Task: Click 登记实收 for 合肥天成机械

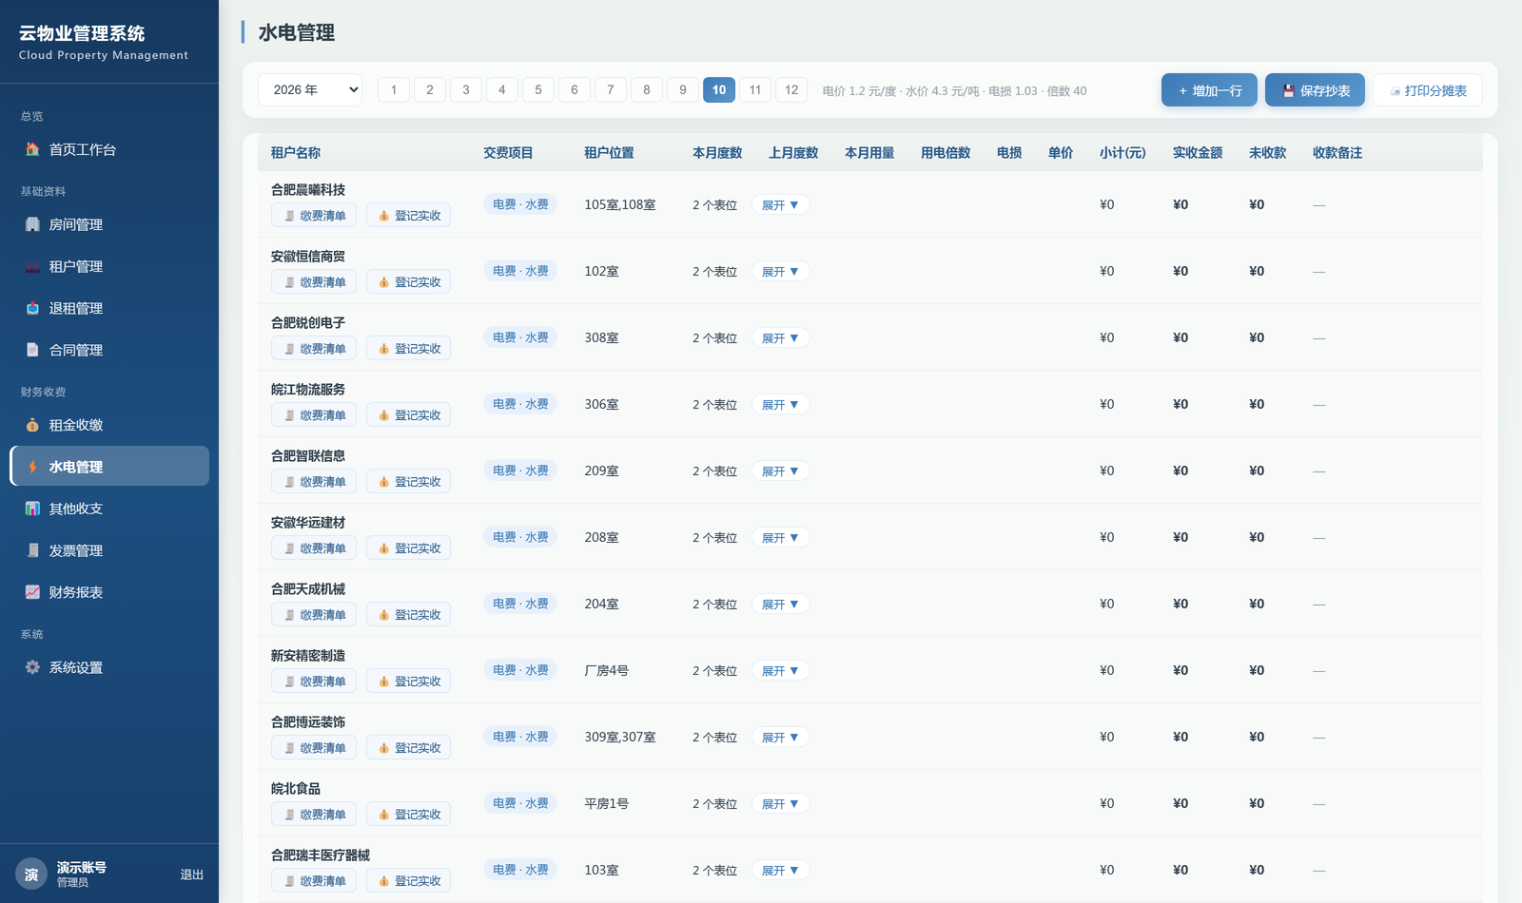Action: 409,615
